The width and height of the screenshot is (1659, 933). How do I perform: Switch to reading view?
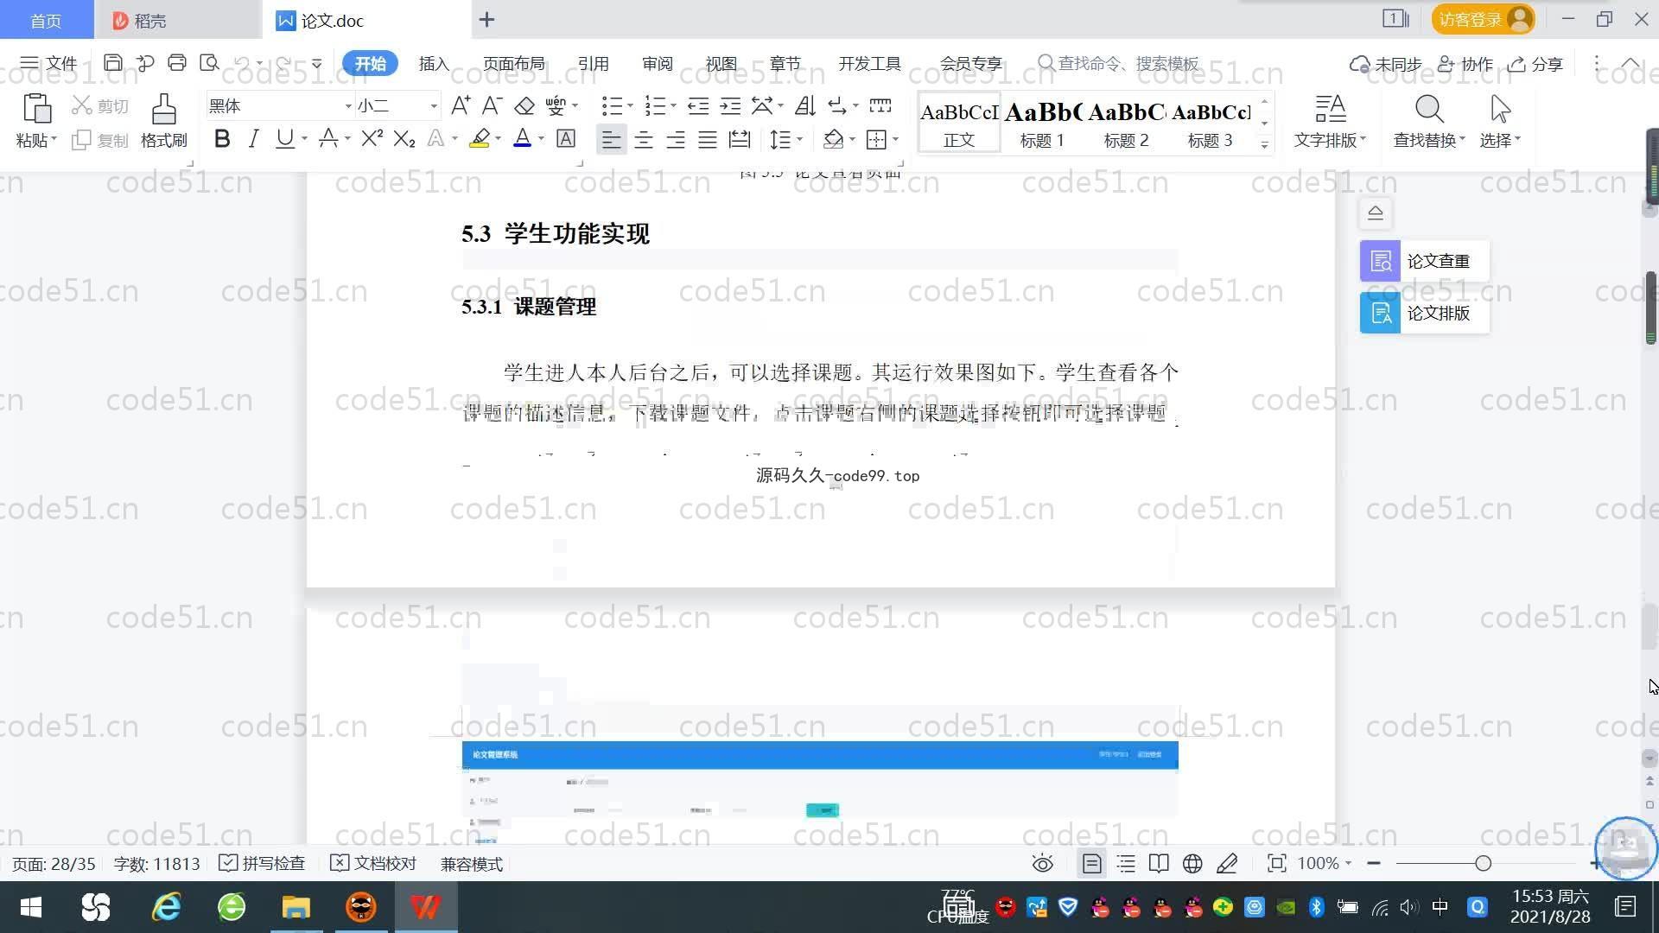(x=1159, y=864)
